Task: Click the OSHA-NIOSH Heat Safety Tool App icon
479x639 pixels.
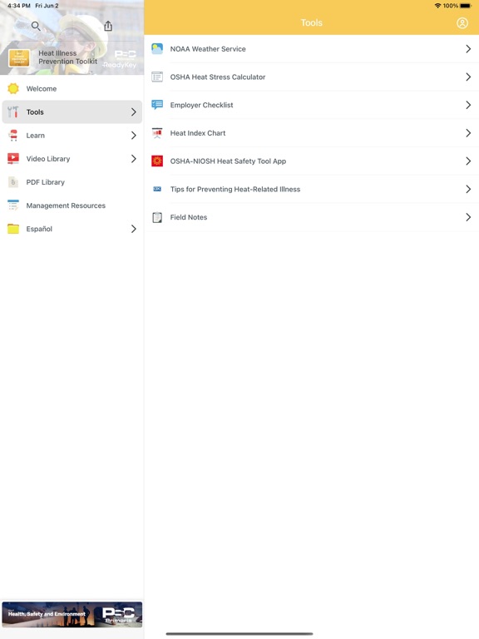Action: 157,161
